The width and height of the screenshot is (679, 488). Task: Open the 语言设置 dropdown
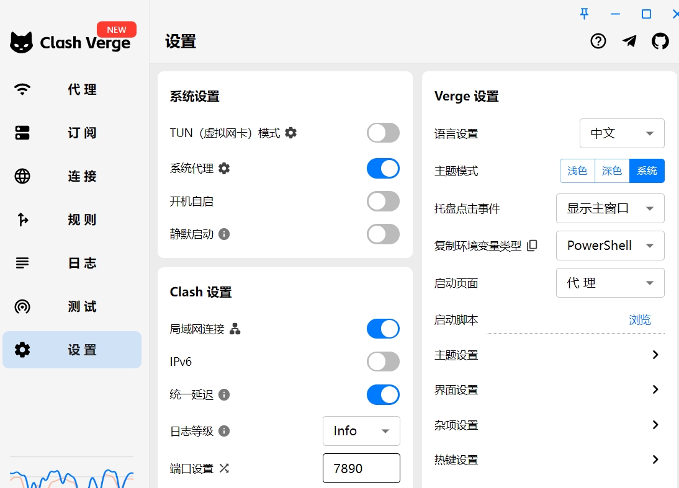click(x=622, y=133)
